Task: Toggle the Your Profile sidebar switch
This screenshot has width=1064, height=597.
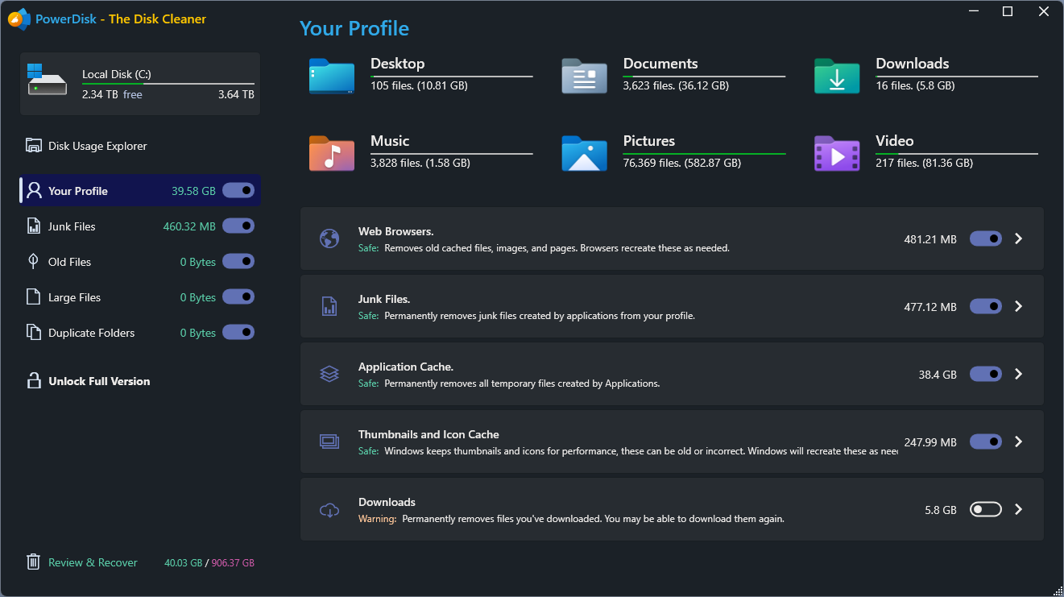Action: click(238, 191)
